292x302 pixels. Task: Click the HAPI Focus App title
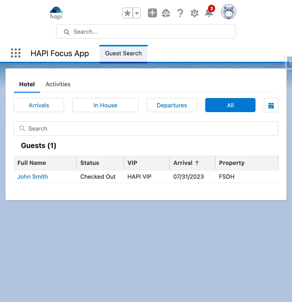click(x=60, y=53)
